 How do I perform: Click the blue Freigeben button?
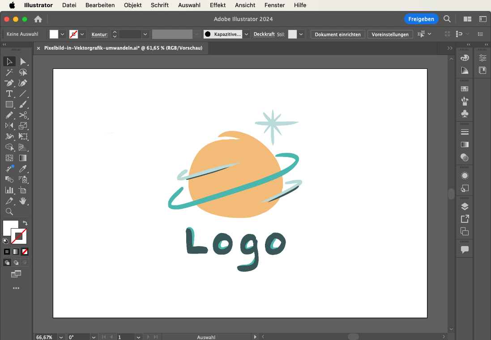point(421,19)
